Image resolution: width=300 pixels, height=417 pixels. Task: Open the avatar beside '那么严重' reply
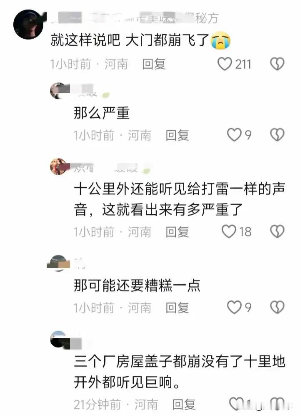pyautogui.click(x=59, y=91)
